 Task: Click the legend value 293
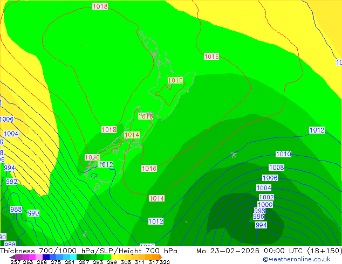[x=98, y=262]
